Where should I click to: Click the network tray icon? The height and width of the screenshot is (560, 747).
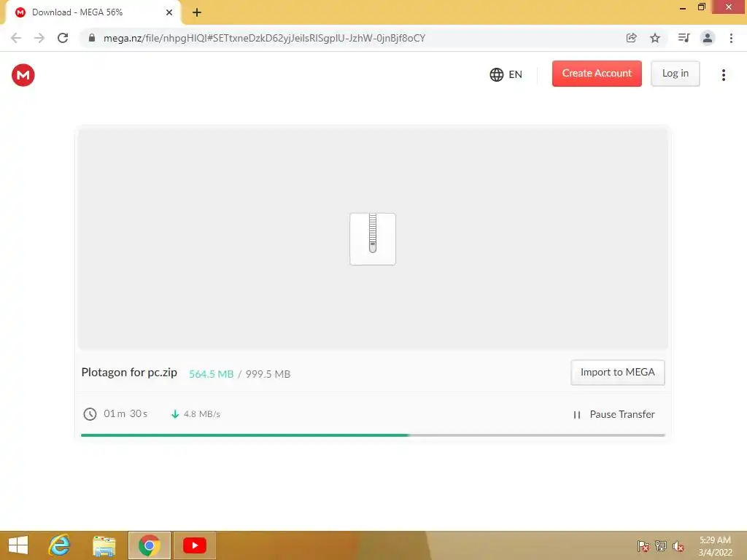[661, 546]
